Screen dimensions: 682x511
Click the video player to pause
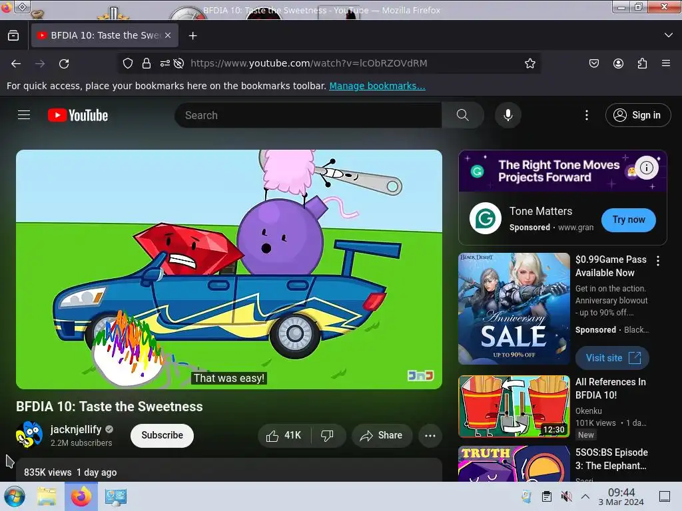[229, 269]
